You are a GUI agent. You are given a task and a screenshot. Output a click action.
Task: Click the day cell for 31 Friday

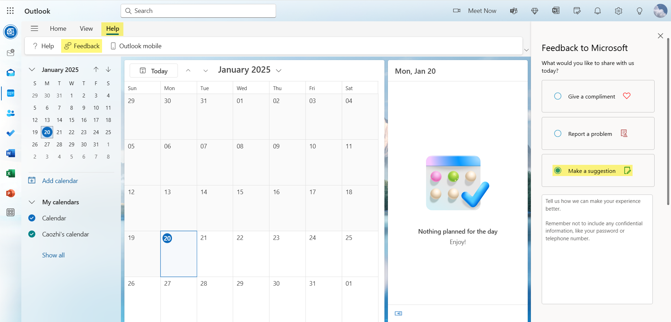pos(324,299)
